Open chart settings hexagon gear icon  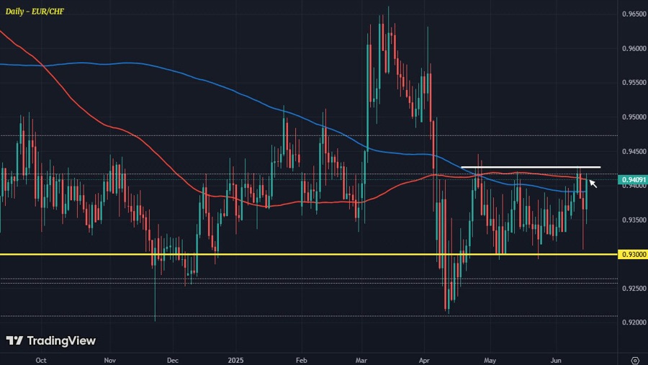(x=634, y=359)
